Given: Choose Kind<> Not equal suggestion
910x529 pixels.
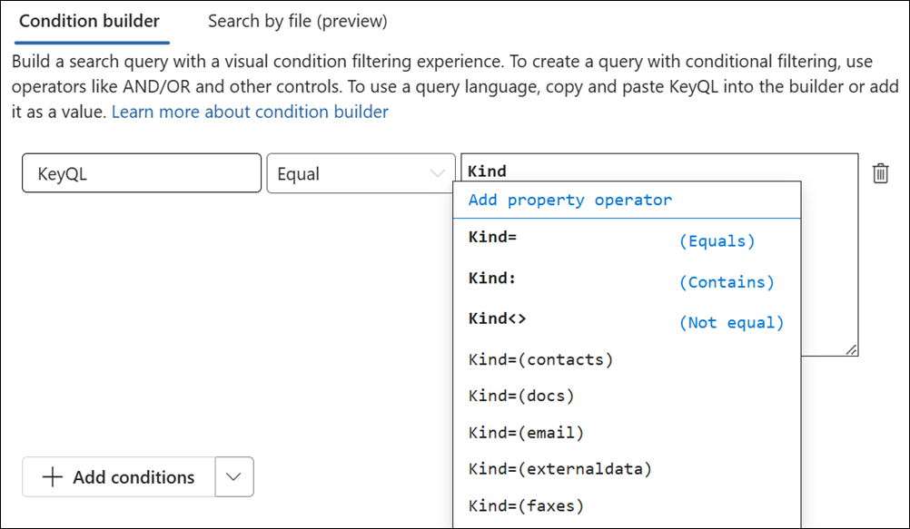Looking at the screenshot, I should coord(627,322).
